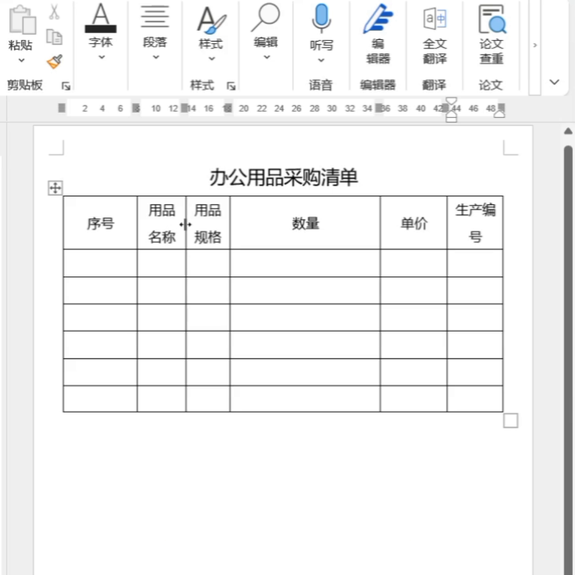Click the empty cell below 序号
Viewport: 575px width, 575px height.
coord(100,264)
